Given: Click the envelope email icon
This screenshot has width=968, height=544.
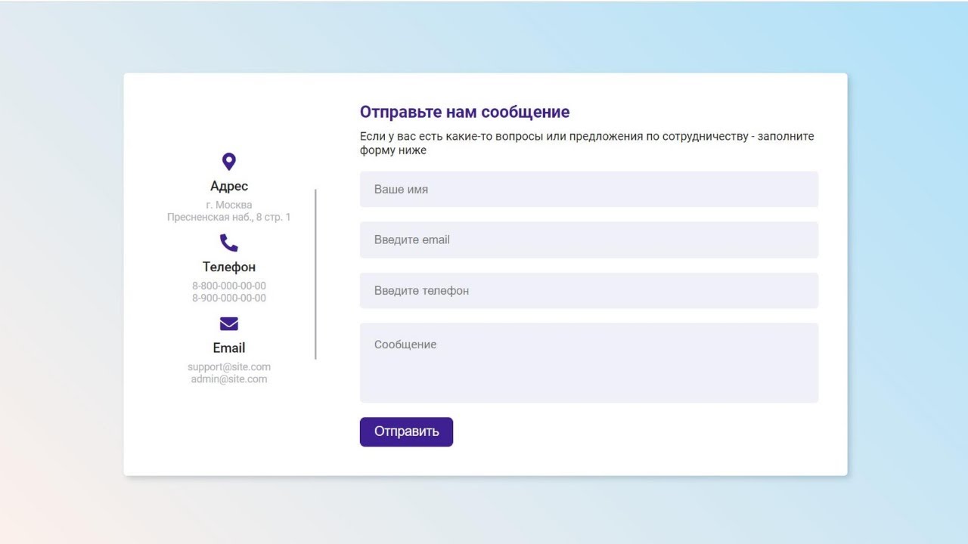Looking at the screenshot, I should [229, 323].
